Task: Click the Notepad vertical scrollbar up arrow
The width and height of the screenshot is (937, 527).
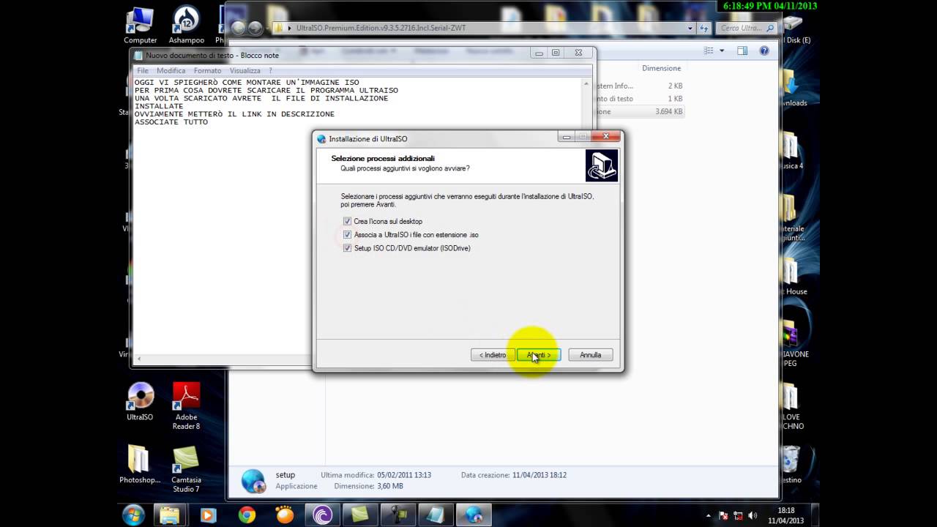Action: click(x=586, y=83)
